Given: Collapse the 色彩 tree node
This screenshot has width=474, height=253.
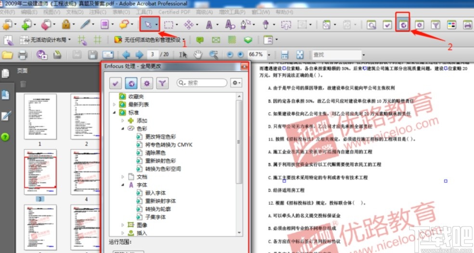Looking at the screenshot, I should click(x=123, y=128).
